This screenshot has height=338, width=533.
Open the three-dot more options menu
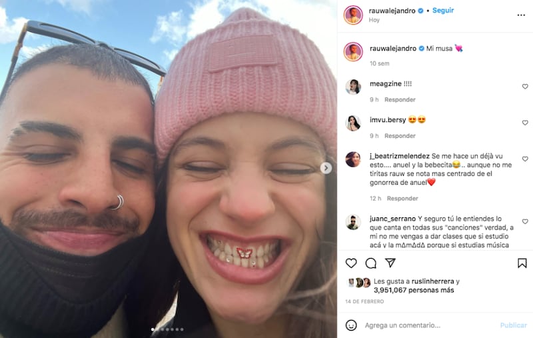click(521, 15)
